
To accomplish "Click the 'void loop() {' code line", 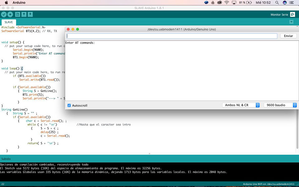I will coord(12,68).
